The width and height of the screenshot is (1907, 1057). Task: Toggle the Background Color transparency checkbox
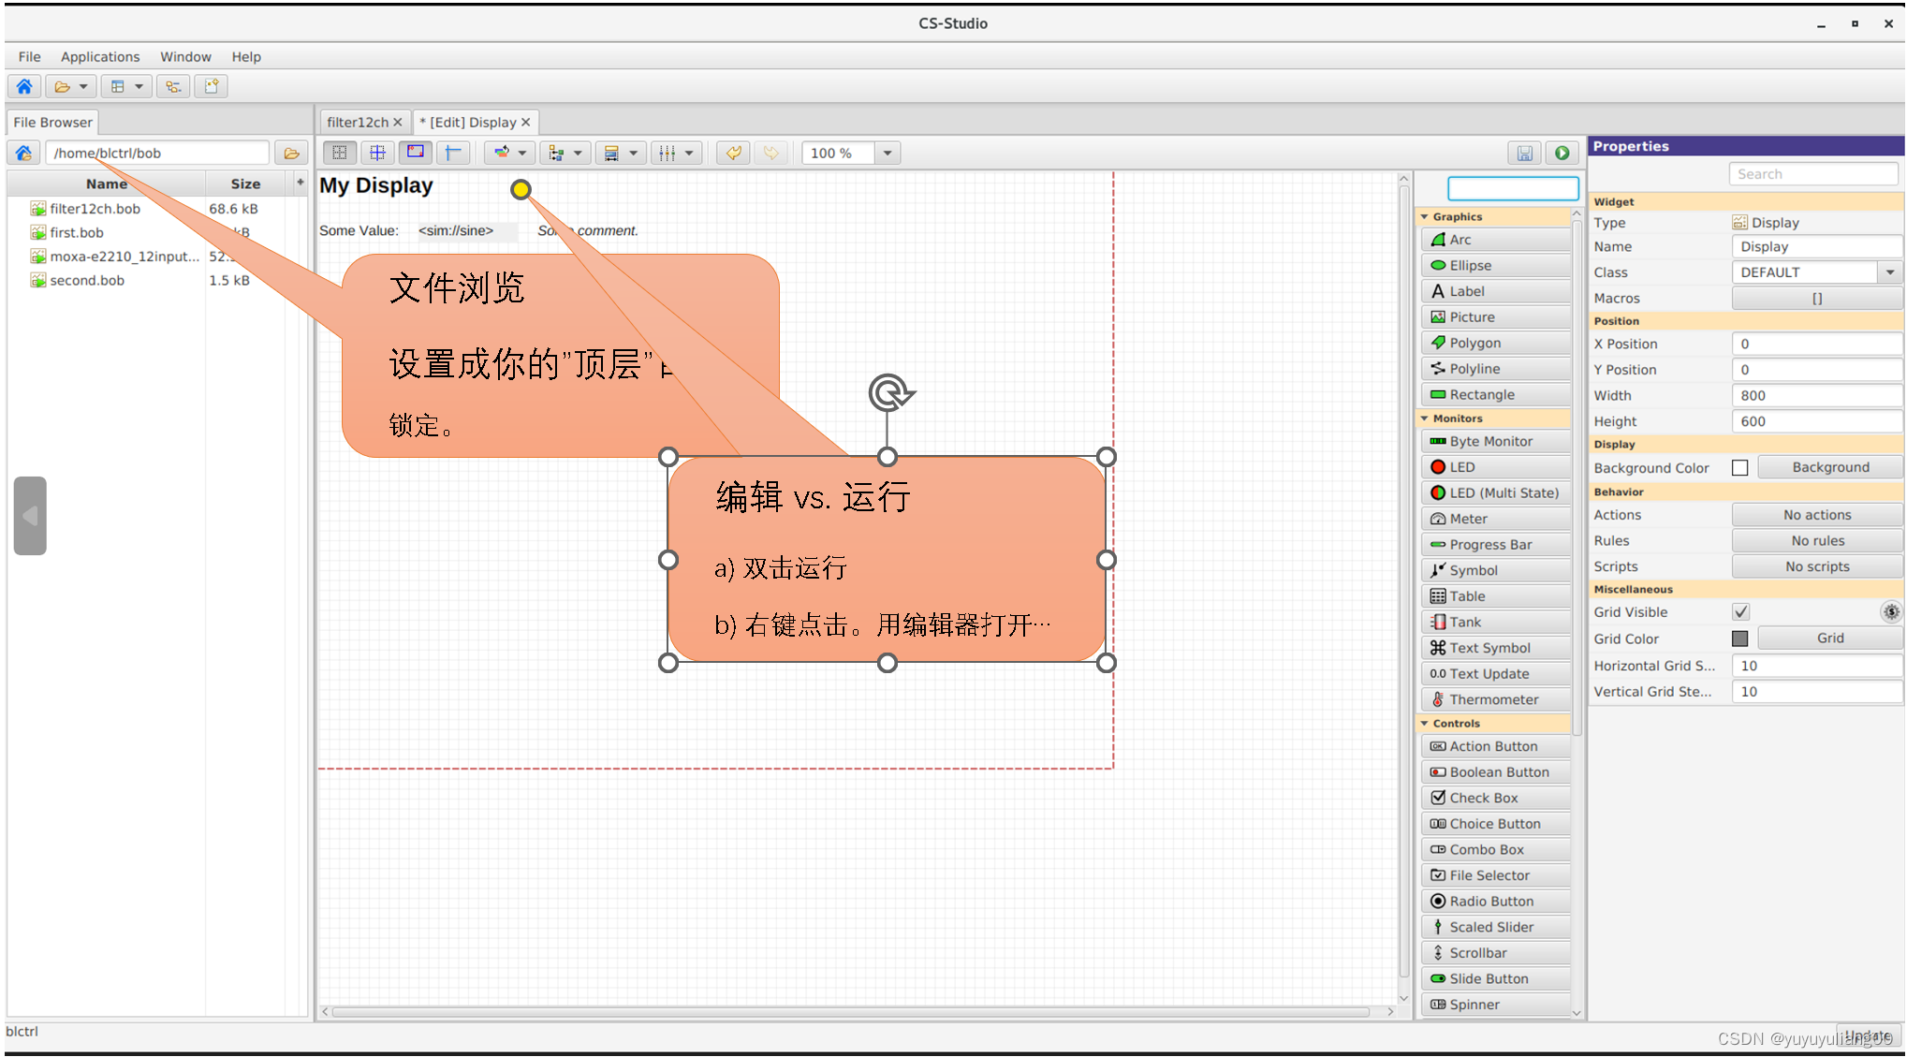[x=1740, y=467]
